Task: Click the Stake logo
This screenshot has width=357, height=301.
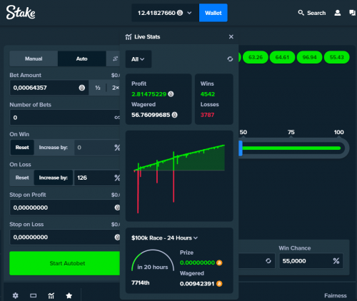Action: (21, 12)
